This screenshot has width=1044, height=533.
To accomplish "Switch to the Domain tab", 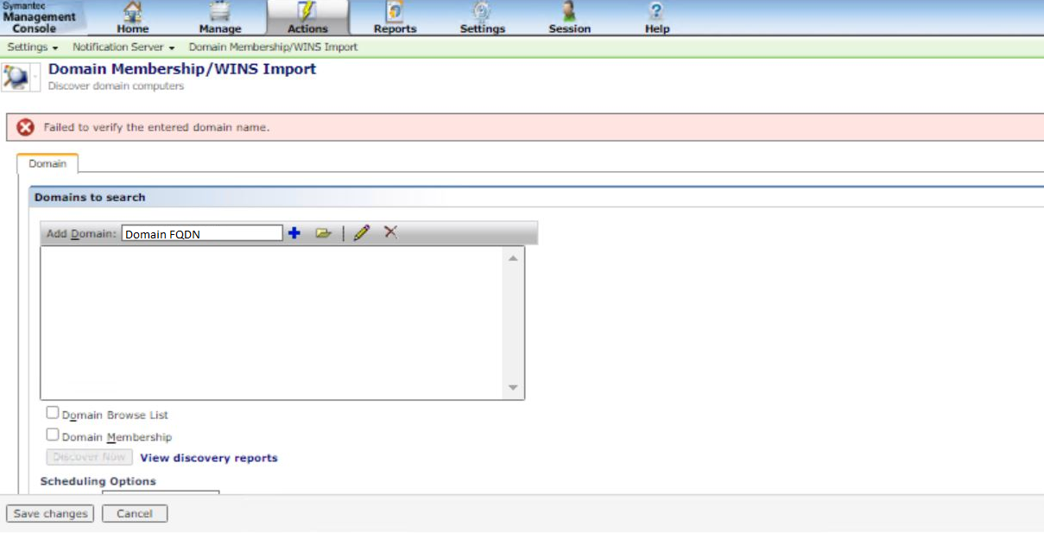I will pyautogui.click(x=47, y=163).
